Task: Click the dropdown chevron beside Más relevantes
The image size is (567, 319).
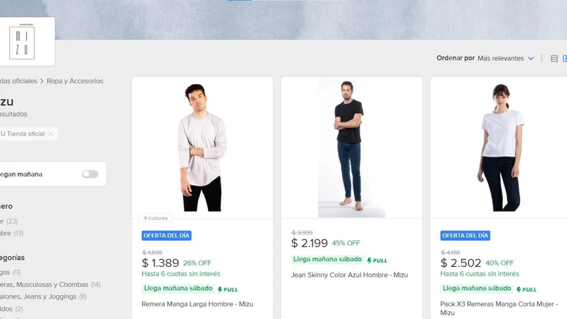Action: coord(531,59)
